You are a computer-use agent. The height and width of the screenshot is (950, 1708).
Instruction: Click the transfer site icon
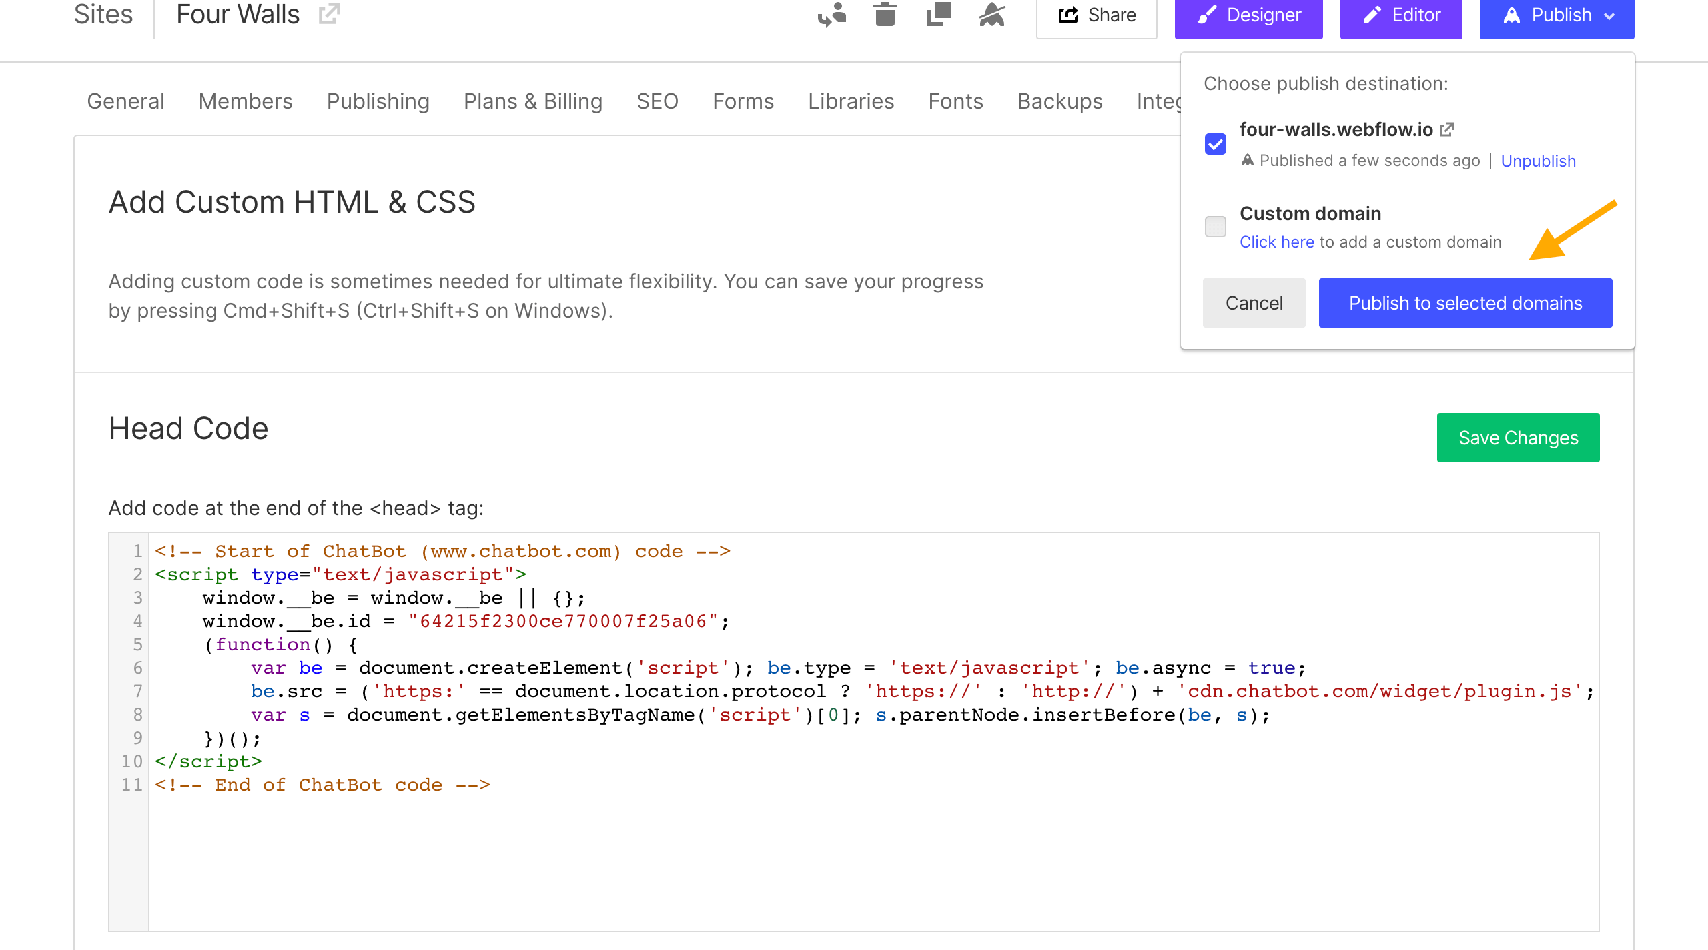(x=832, y=14)
